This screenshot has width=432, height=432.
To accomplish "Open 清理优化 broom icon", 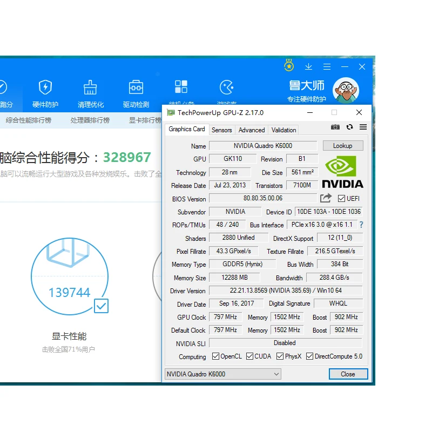I will [x=90, y=87].
